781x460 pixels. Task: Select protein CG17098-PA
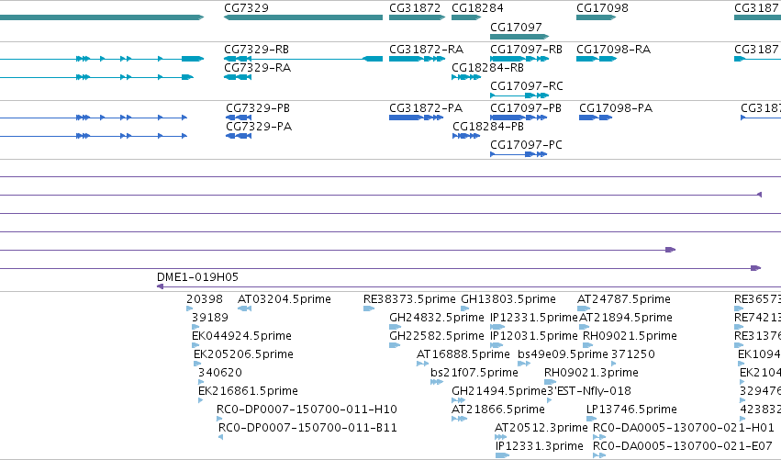tap(616, 108)
